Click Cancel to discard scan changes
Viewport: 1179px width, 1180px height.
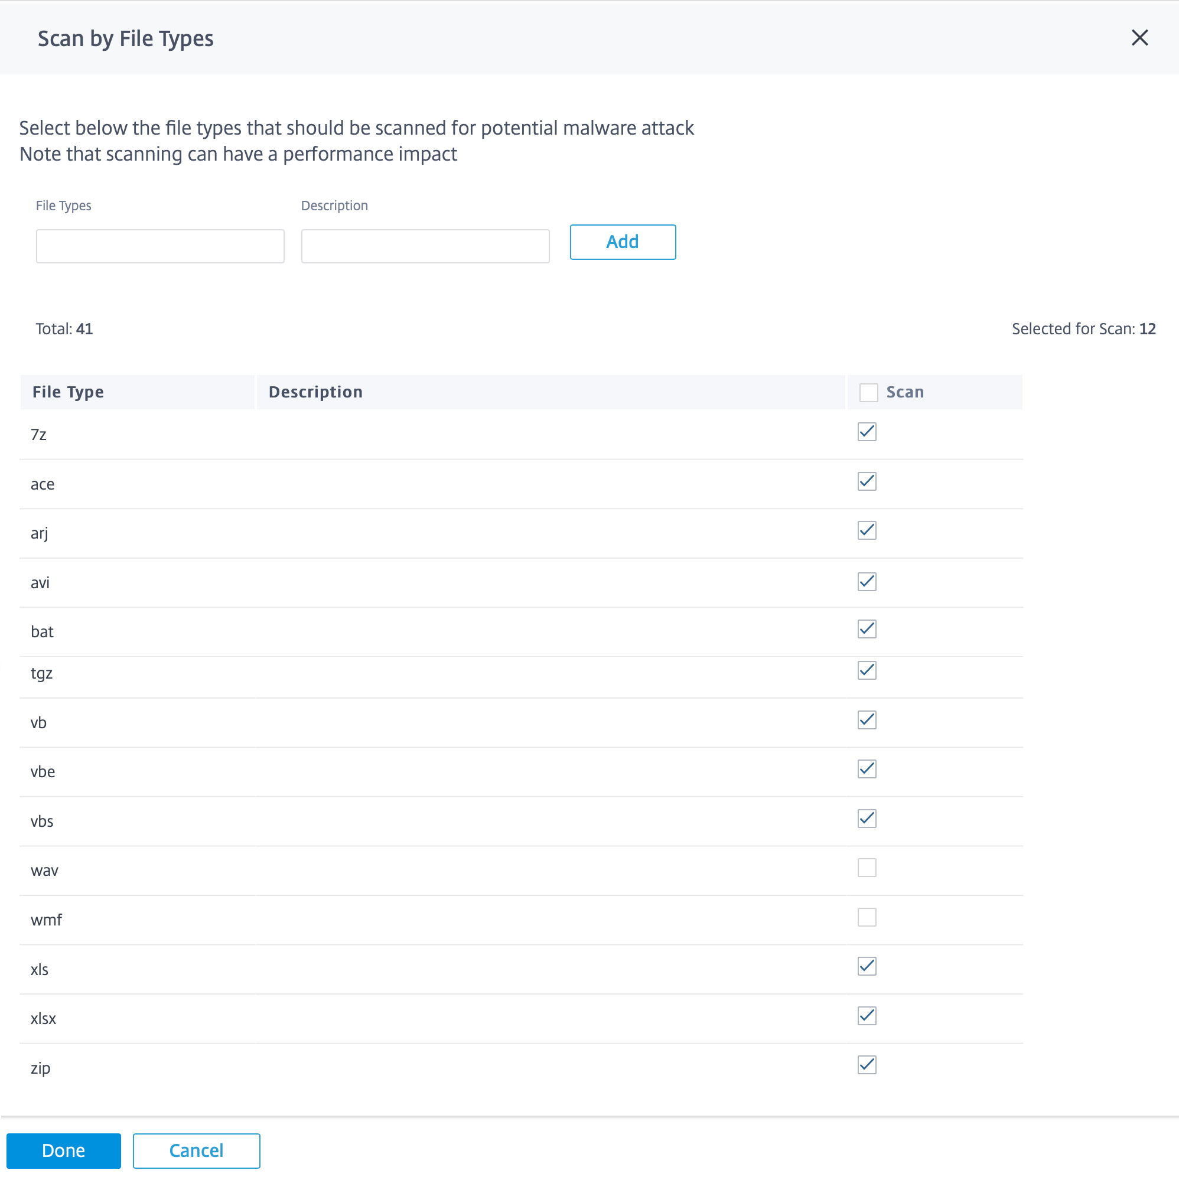click(x=197, y=1150)
